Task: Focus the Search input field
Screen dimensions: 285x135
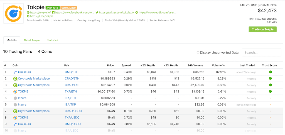Action: tap(261, 52)
